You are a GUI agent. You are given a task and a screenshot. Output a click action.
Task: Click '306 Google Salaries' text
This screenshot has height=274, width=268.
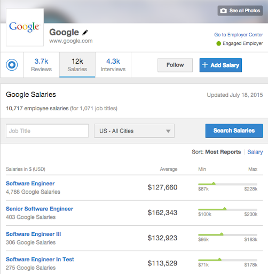[x=30, y=242]
